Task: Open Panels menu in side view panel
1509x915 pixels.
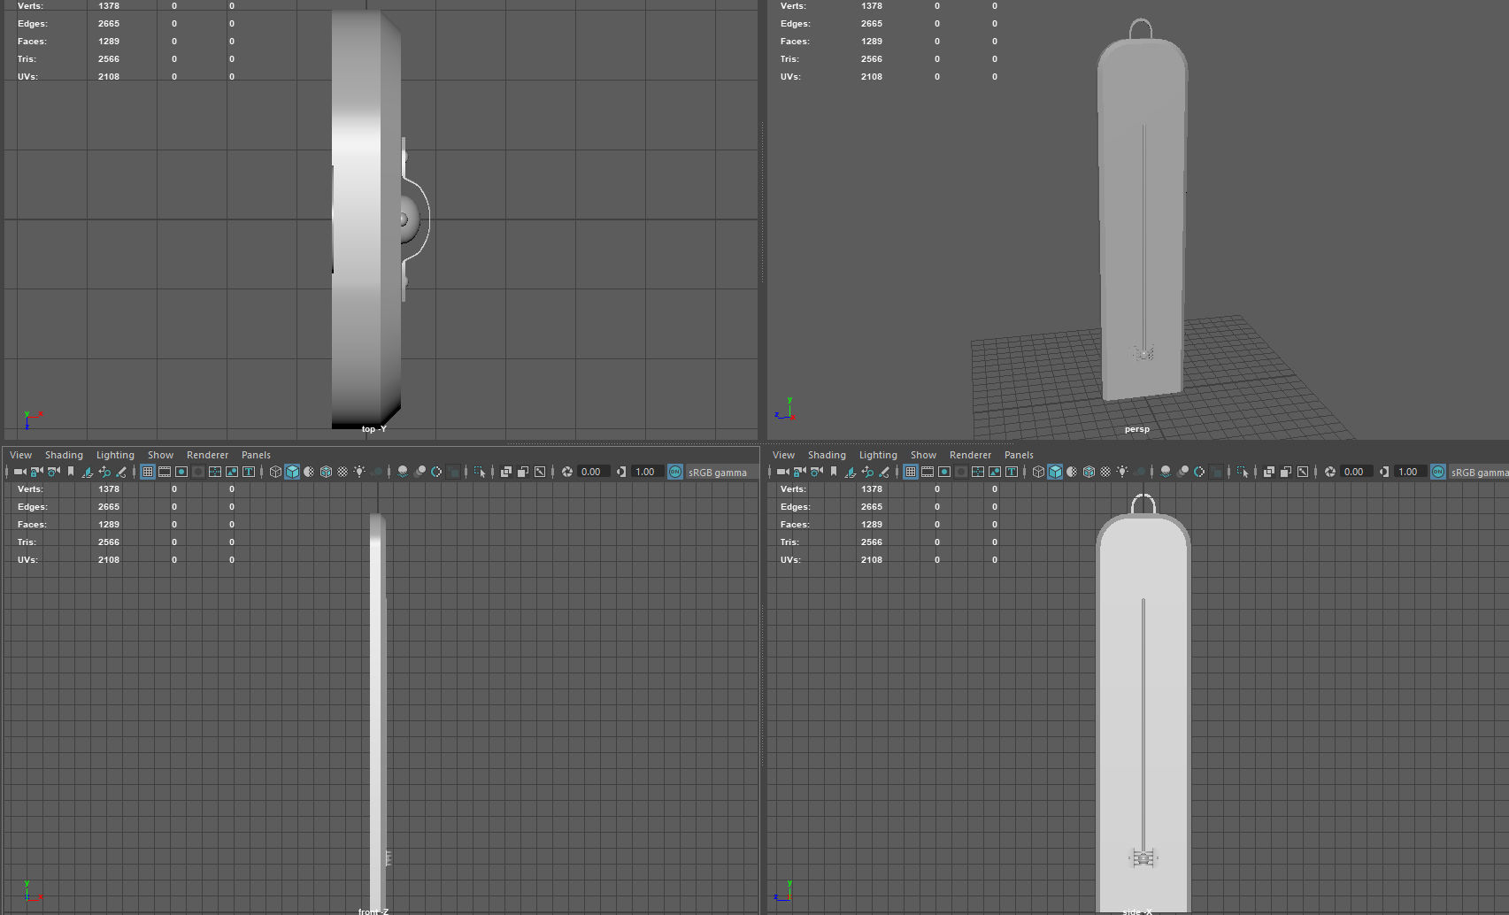Action: pyautogui.click(x=1020, y=455)
